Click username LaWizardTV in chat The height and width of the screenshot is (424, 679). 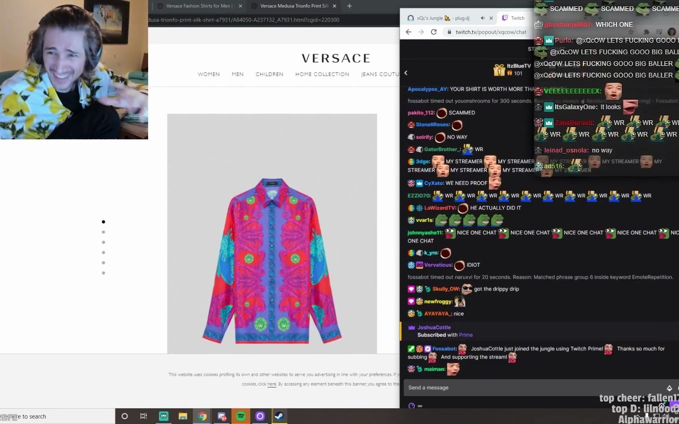[440, 208]
